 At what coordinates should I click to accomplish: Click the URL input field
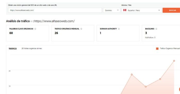click(x=55, y=10)
